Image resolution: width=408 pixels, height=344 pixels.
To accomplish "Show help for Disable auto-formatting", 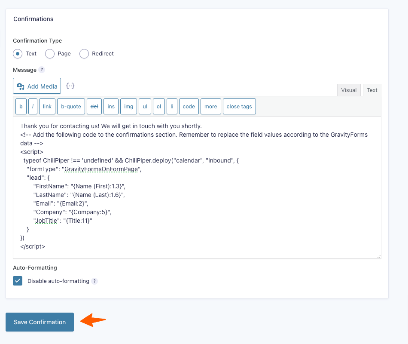I will 94,281.
